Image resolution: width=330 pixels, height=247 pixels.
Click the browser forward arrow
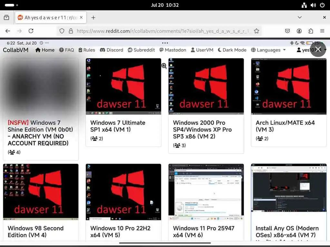tap(19, 31)
